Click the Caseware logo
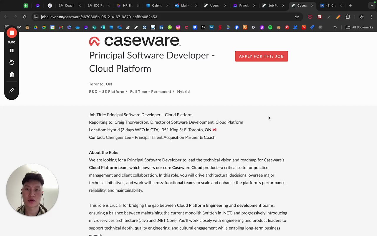 [x=135, y=41]
